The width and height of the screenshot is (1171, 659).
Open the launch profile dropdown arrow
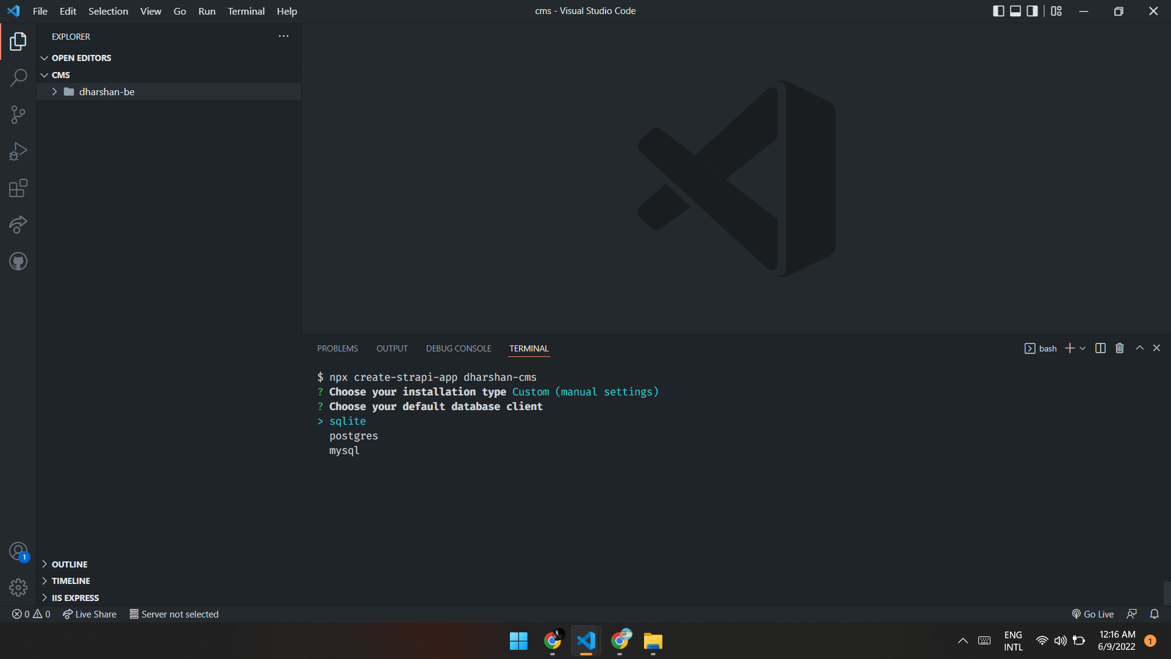click(x=1083, y=348)
